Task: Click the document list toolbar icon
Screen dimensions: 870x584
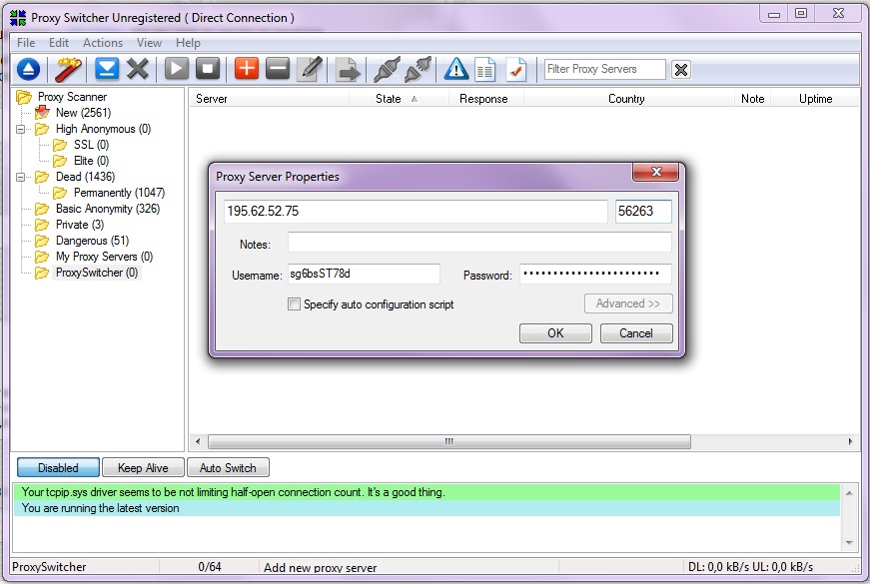Action: tap(484, 70)
